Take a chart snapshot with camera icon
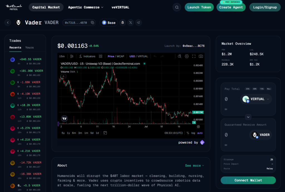 pos(201,56)
